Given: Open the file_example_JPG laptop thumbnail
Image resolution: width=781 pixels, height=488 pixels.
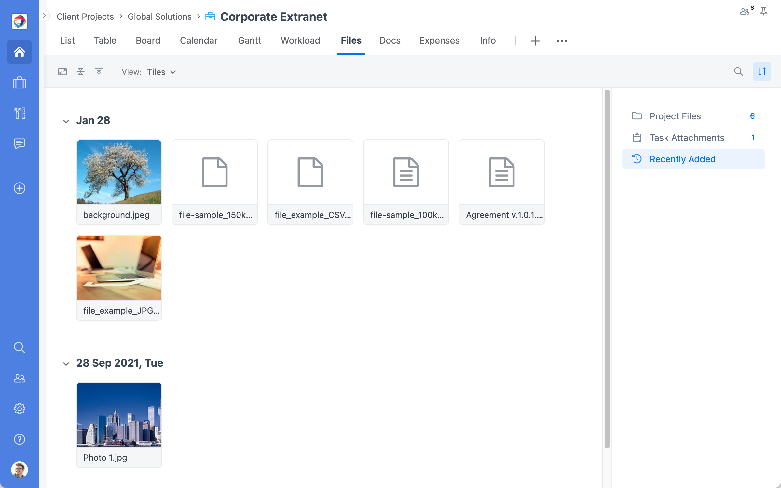Looking at the screenshot, I should [119, 268].
